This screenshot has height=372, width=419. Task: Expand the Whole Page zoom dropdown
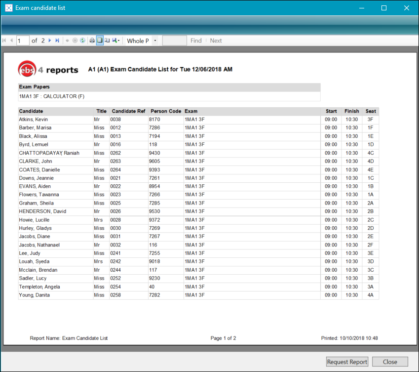click(155, 41)
